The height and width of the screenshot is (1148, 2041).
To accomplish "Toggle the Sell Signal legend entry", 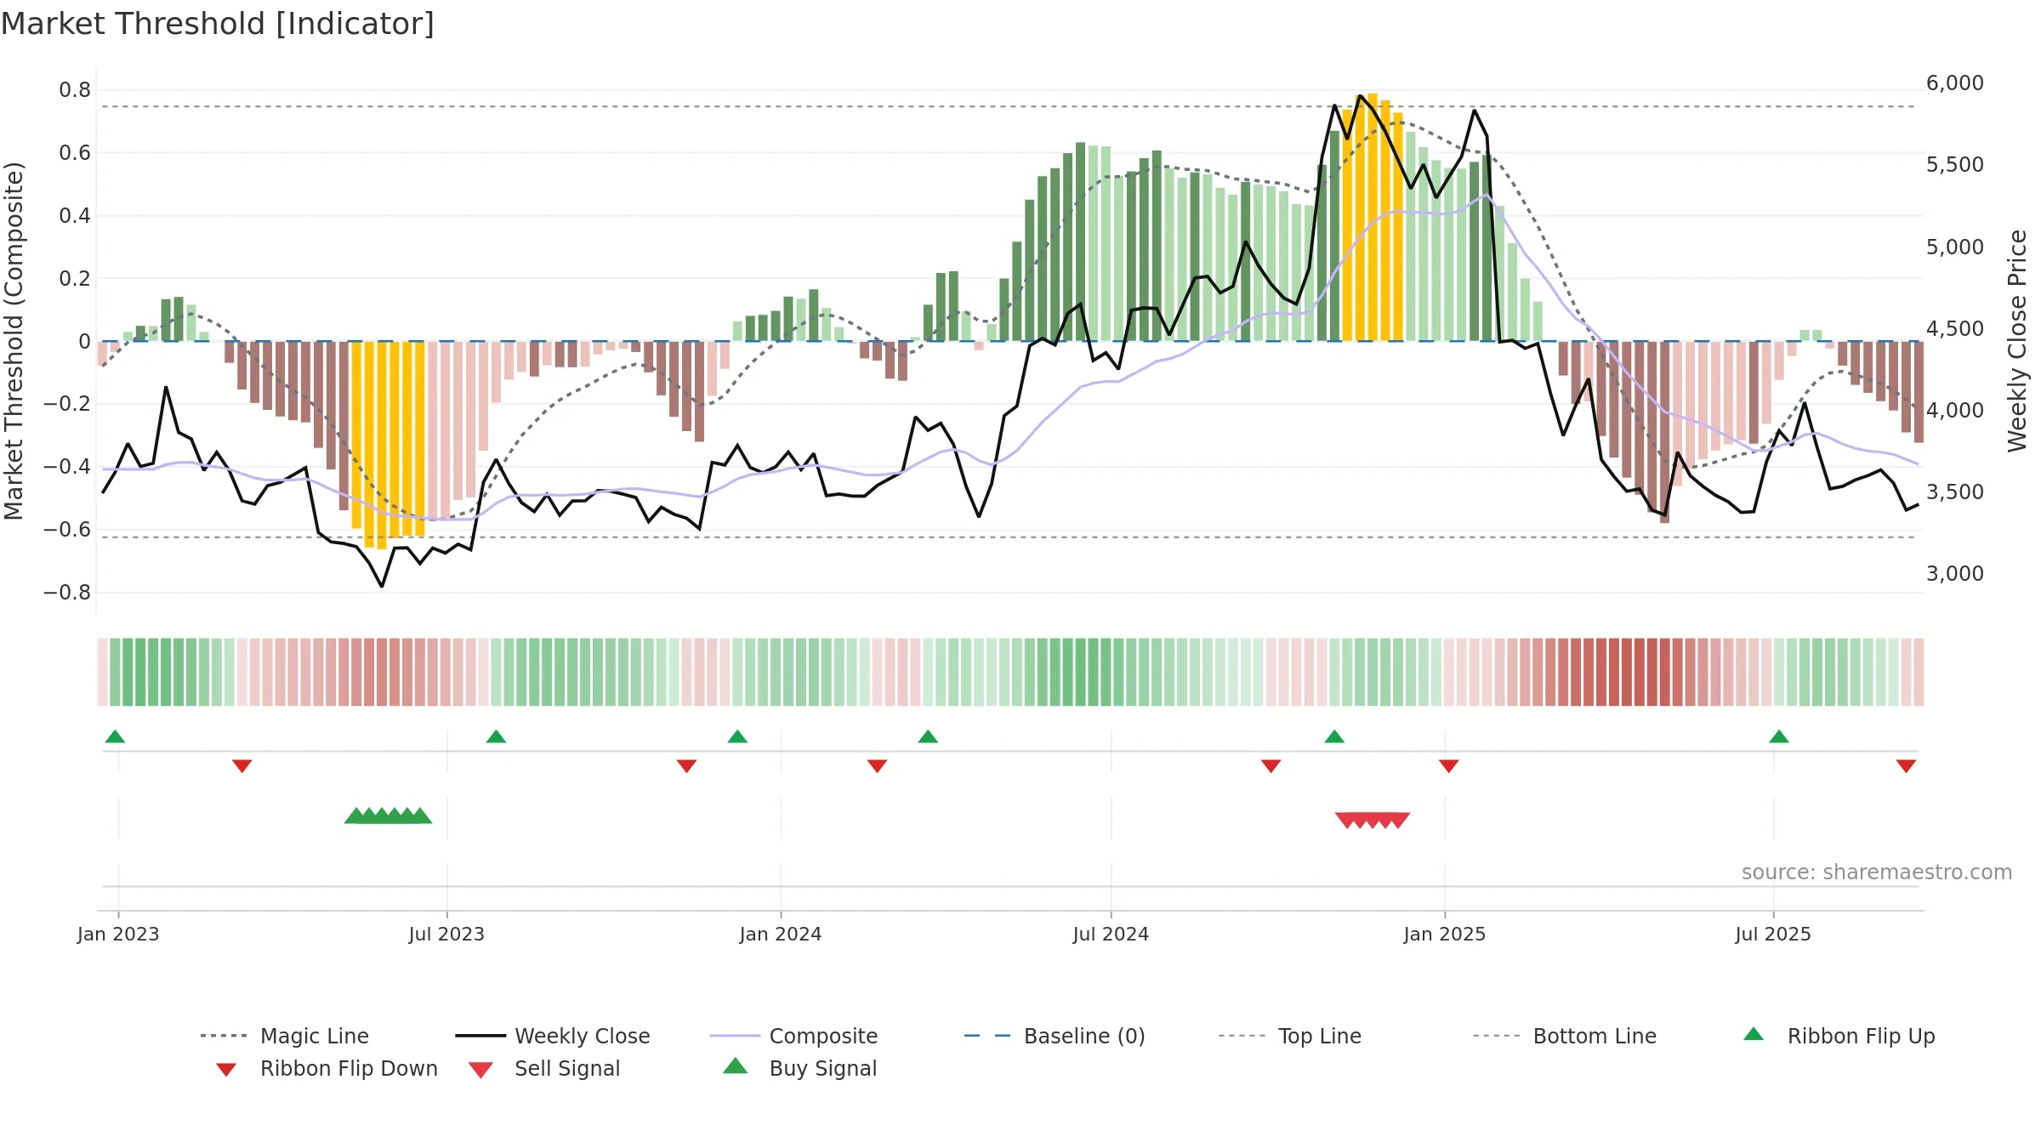I will [x=544, y=1068].
